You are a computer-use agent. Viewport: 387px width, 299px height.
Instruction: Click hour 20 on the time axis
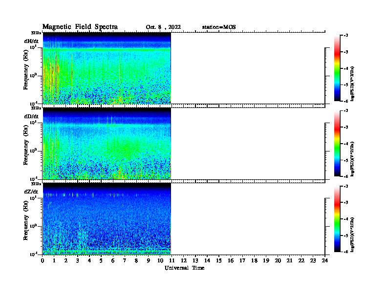278,260
